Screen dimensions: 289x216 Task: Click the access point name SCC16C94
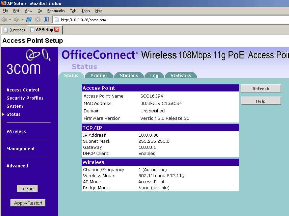point(152,96)
